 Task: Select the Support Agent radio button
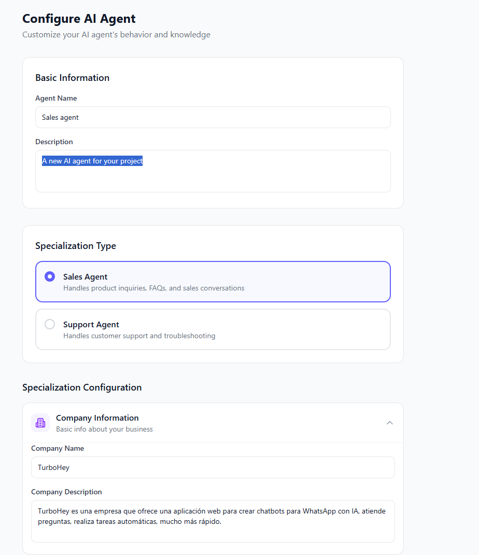click(50, 324)
